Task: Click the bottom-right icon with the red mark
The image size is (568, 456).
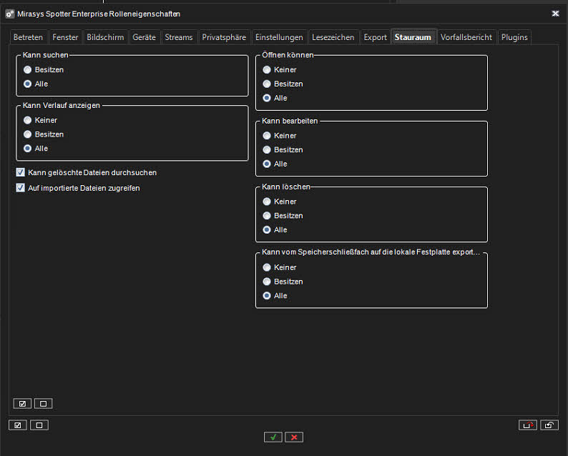Action: 527,425
